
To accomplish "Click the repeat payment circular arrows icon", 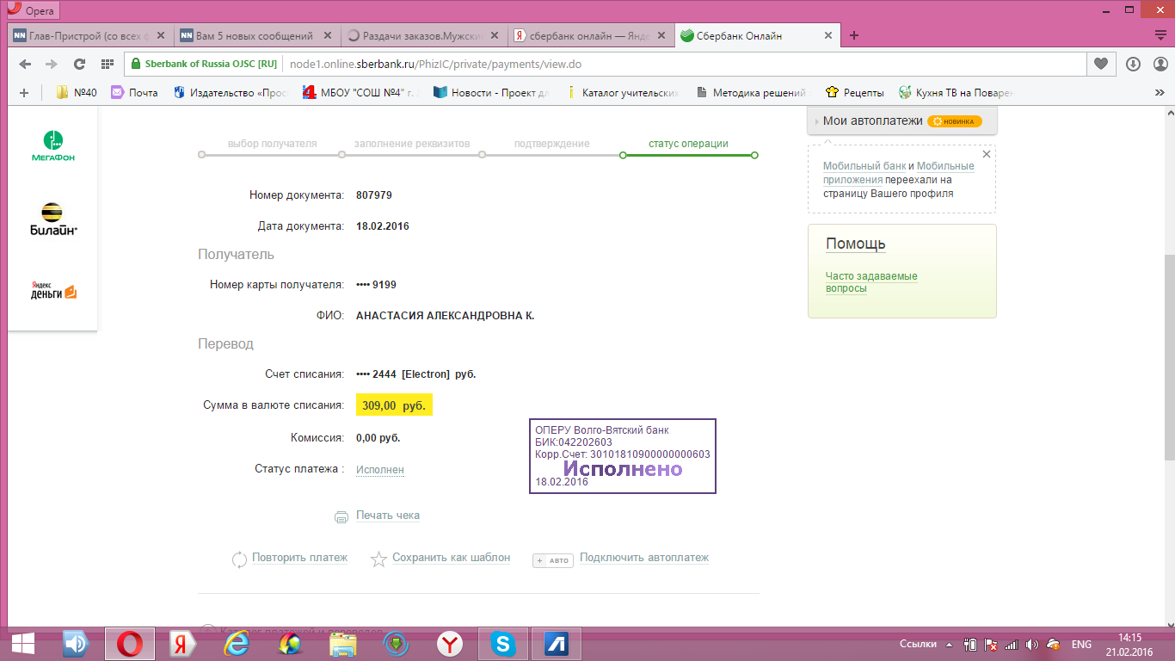I will pos(240,559).
